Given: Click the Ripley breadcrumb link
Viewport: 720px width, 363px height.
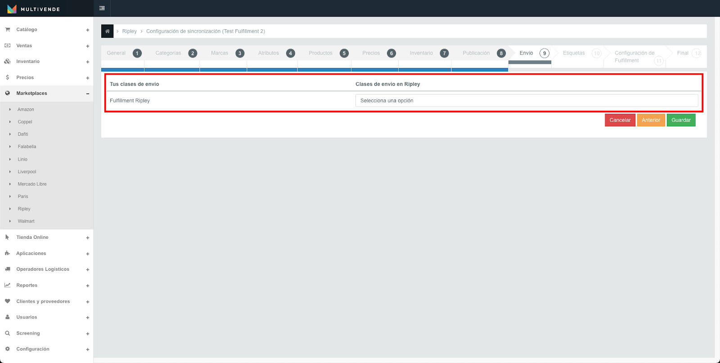Looking at the screenshot, I should (130, 31).
